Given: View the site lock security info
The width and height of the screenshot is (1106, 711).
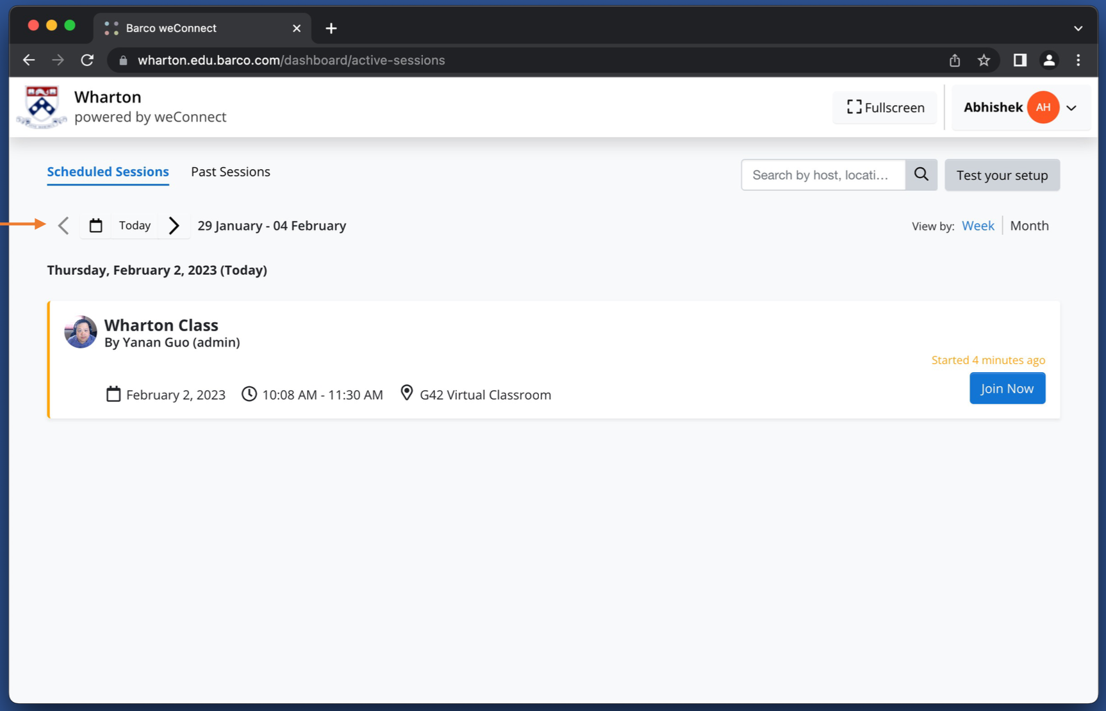Looking at the screenshot, I should point(124,60).
